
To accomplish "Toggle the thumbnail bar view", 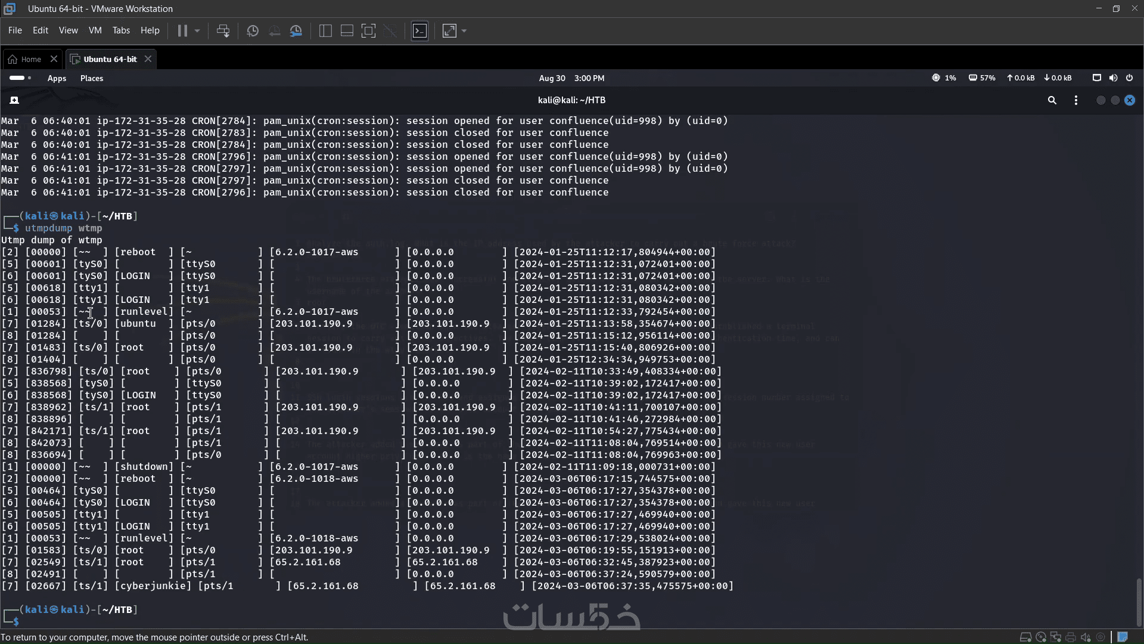I will pyautogui.click(x=347, y=31).
